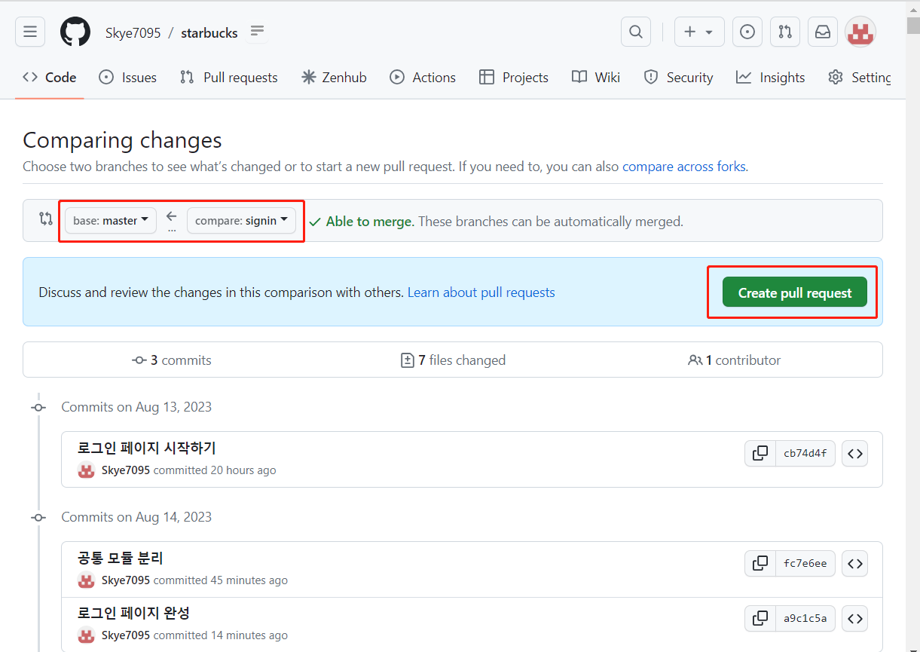
Task: Follow the Learn about pull requests link
Action: click(x=481, y=292)
